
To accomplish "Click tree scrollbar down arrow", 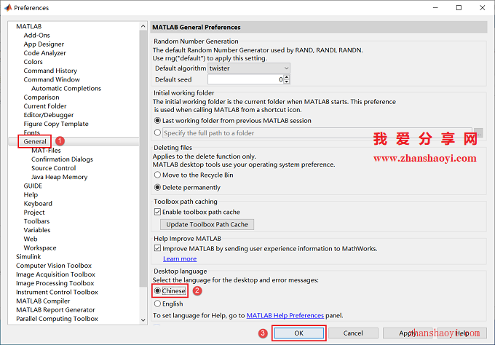I will click(x=143, y=320).
